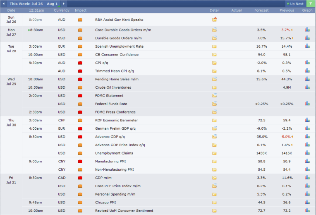316x215 pixels.
Task: Select the Personal Spending m/m event
Action: pyautogui.click(x=115, y=194)
